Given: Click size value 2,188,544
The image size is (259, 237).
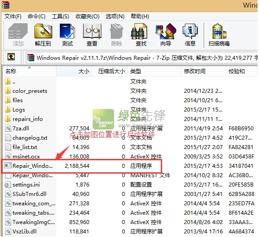Looking at the screenshot, I should [x=77, y=166].
